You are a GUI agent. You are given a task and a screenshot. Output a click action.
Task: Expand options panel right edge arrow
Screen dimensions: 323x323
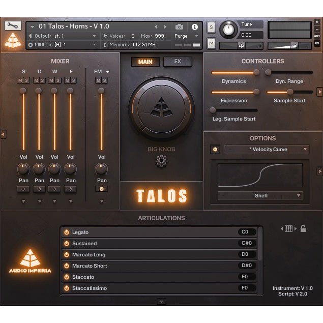click(319, 171)
